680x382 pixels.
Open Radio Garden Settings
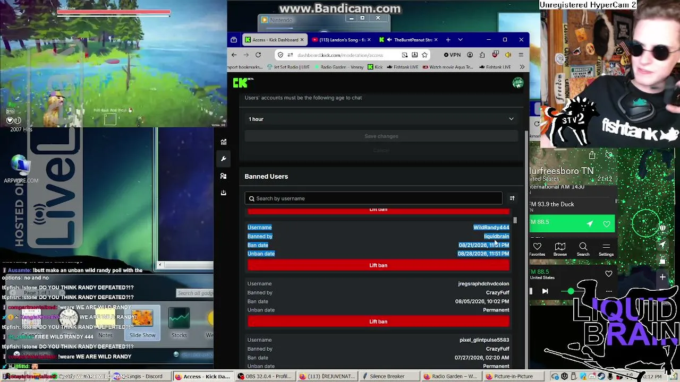tap(606, 249)
